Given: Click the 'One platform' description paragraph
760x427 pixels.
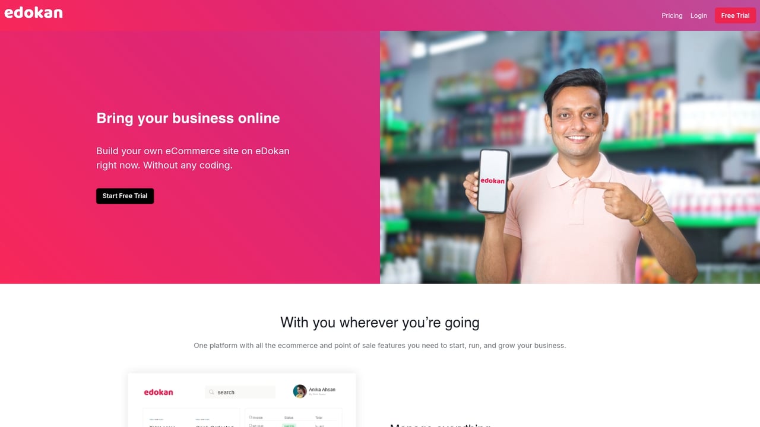Looking at the screenshot, I should (380, 345).
